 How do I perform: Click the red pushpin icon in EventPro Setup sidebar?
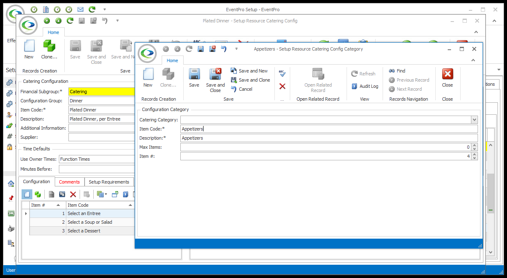pos(11,198)
